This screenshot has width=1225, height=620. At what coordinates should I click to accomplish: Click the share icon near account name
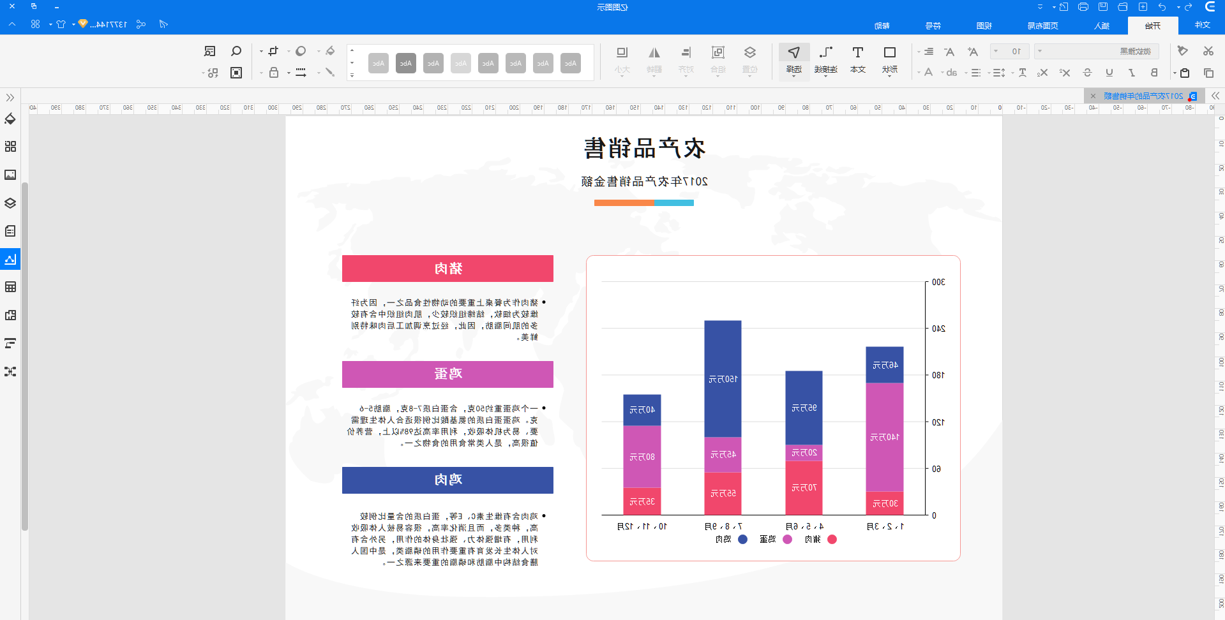click(x=141, y=24)
